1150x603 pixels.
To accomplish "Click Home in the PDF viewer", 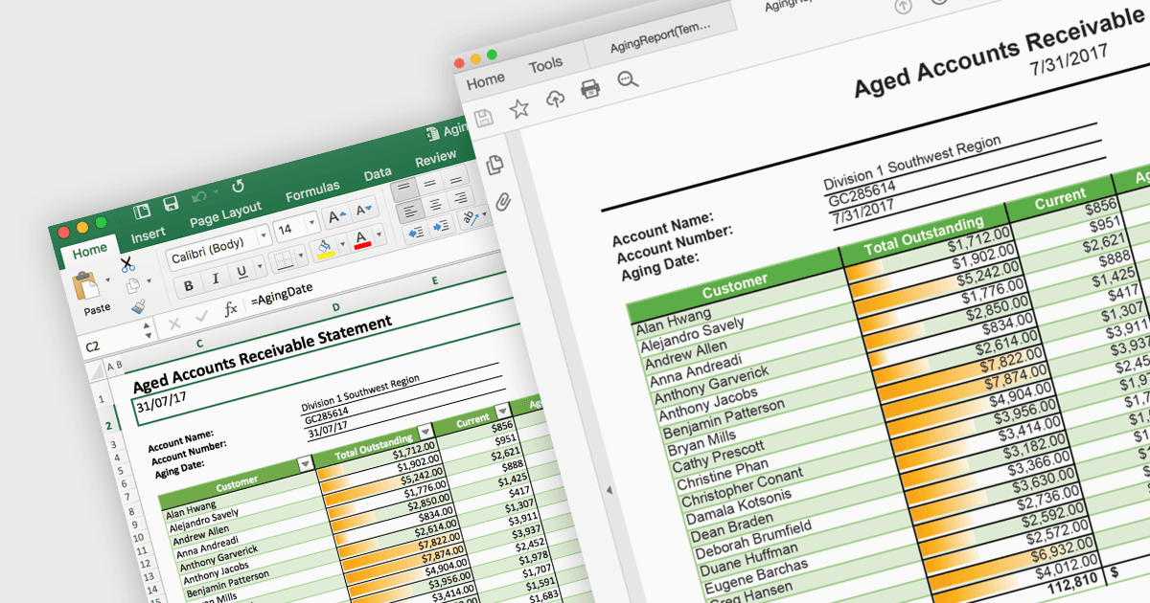I will coord(486,80).
